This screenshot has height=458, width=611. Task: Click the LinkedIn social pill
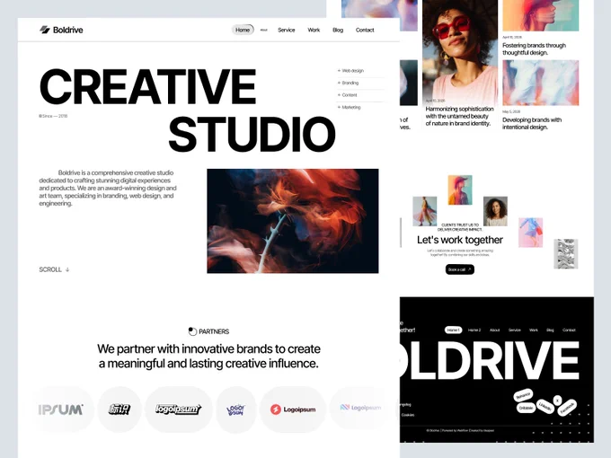pos(545,408)
